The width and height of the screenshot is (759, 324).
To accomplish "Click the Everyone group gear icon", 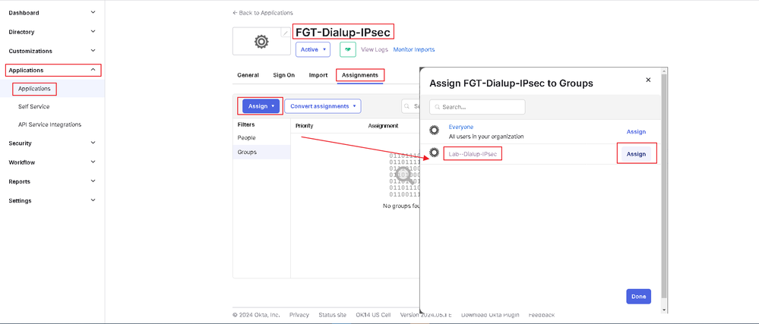I will 435,131.
